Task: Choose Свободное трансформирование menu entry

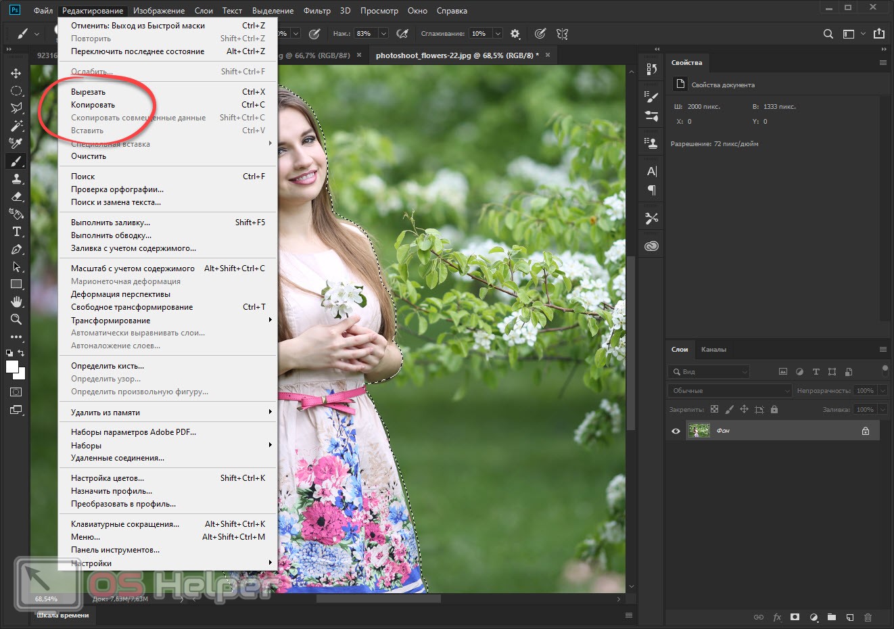Action: tap(168, 307)
